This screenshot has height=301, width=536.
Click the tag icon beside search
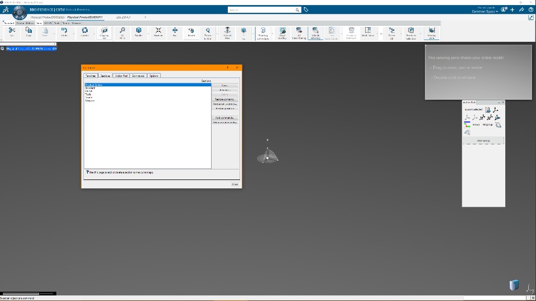click(306, 10)
